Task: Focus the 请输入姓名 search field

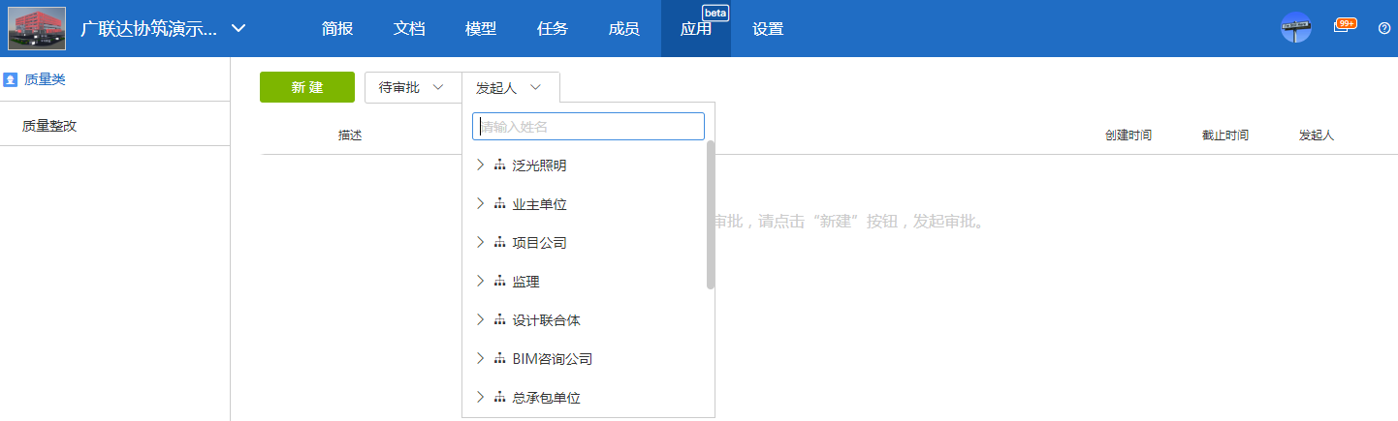Action: click(x=588, y=127)
